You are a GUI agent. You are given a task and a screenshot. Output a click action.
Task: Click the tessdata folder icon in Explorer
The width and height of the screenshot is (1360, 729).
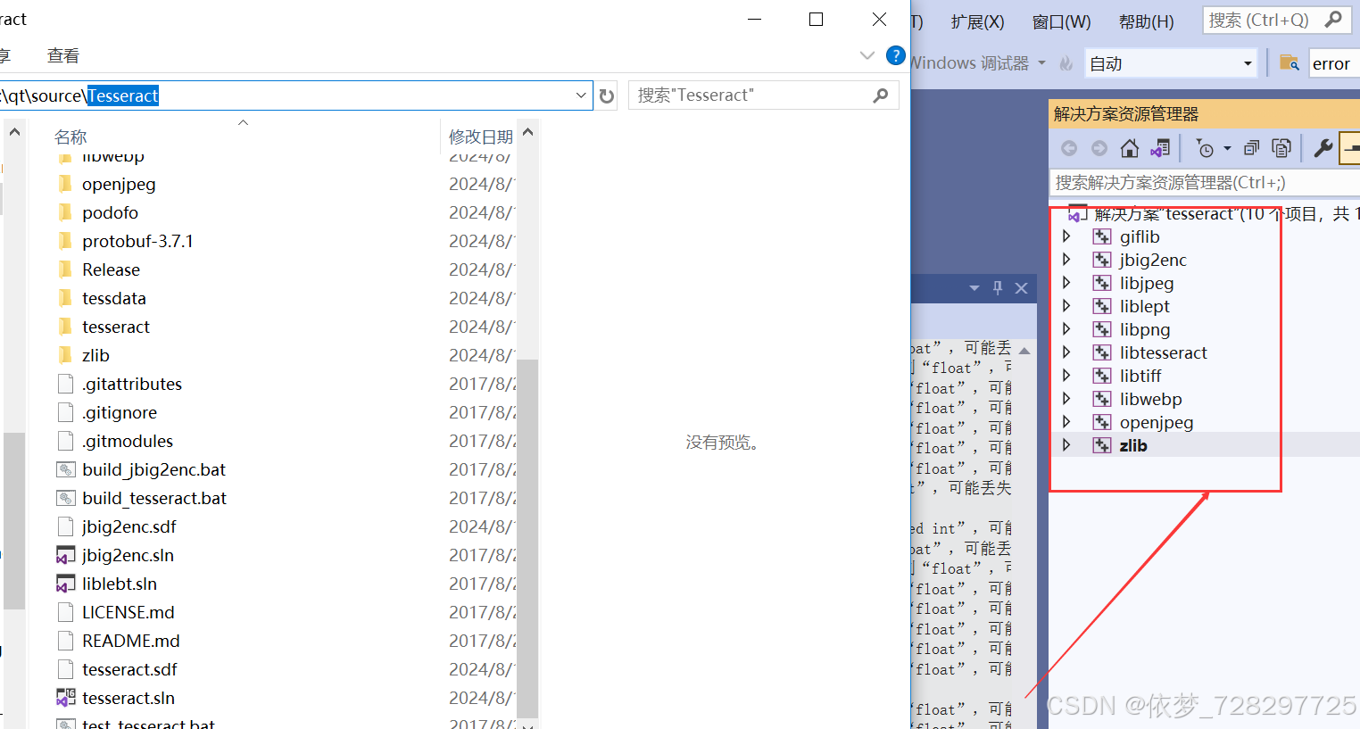pyautogui.click(x=64, y=298)
